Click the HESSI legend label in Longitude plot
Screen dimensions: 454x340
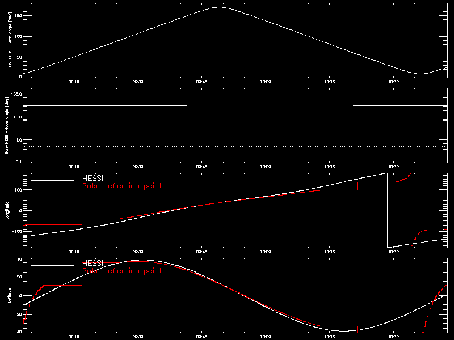(x=93, y=178)
